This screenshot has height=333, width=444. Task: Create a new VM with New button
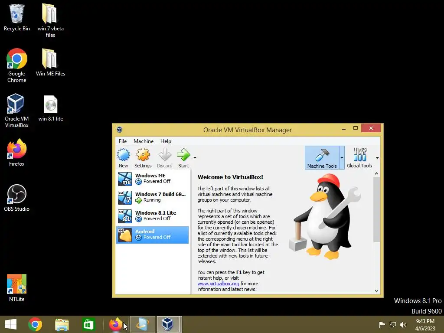point(124,158)
